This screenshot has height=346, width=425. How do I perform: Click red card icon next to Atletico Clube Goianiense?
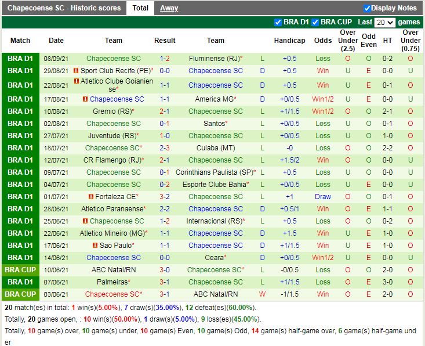[76, 81]
